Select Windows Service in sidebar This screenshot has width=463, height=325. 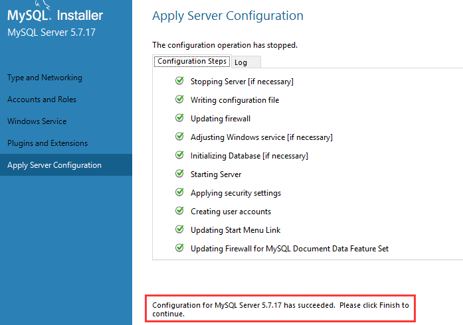(x=37, y=121)
